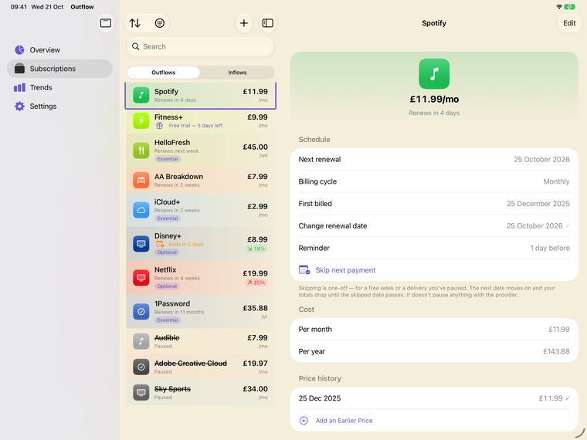Viewport: 587px width, 440px height.
Task: Click the Fitness+ free trial gift icon
Action: coord(159,126)
